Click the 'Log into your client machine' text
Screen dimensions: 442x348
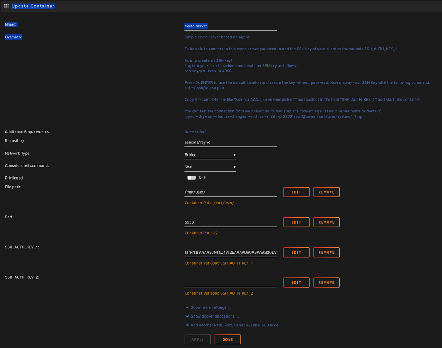click(x=240, y=66)
